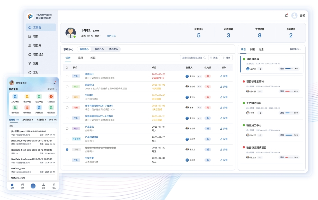The height and width of the screenshot is (200, 318).
Task: Open the more menu on 自研服务器 card
Action: (x=299, y=59)
